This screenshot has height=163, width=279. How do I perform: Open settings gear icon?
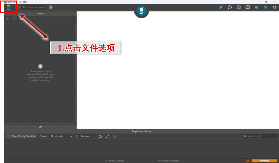point(239,7)
